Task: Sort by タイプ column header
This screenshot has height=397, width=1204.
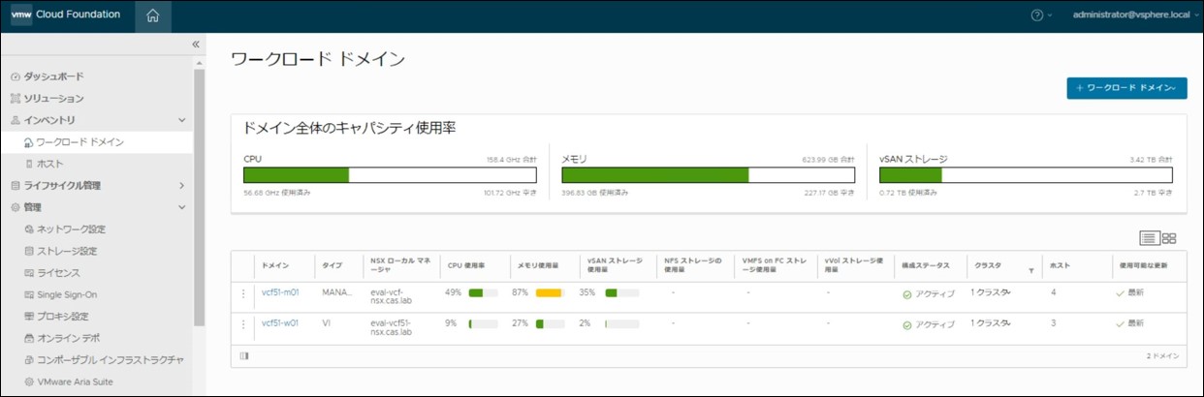Action: 332,264
